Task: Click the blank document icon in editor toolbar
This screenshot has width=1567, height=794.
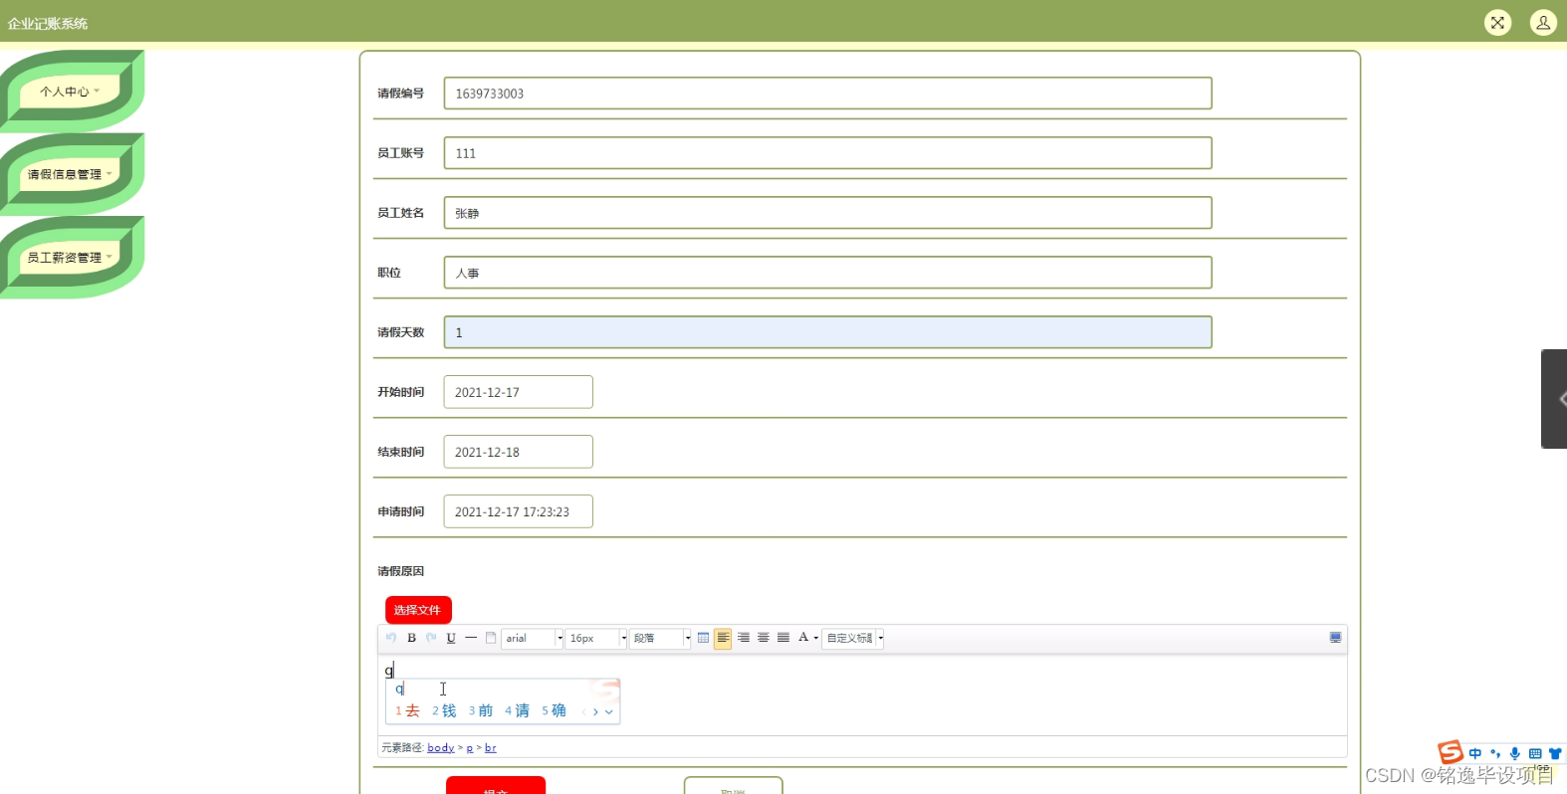Action: click(491, 638)
